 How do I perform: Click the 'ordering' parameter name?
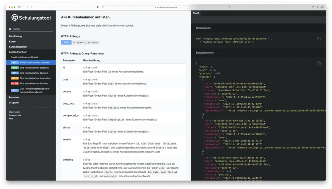[68, 160]
